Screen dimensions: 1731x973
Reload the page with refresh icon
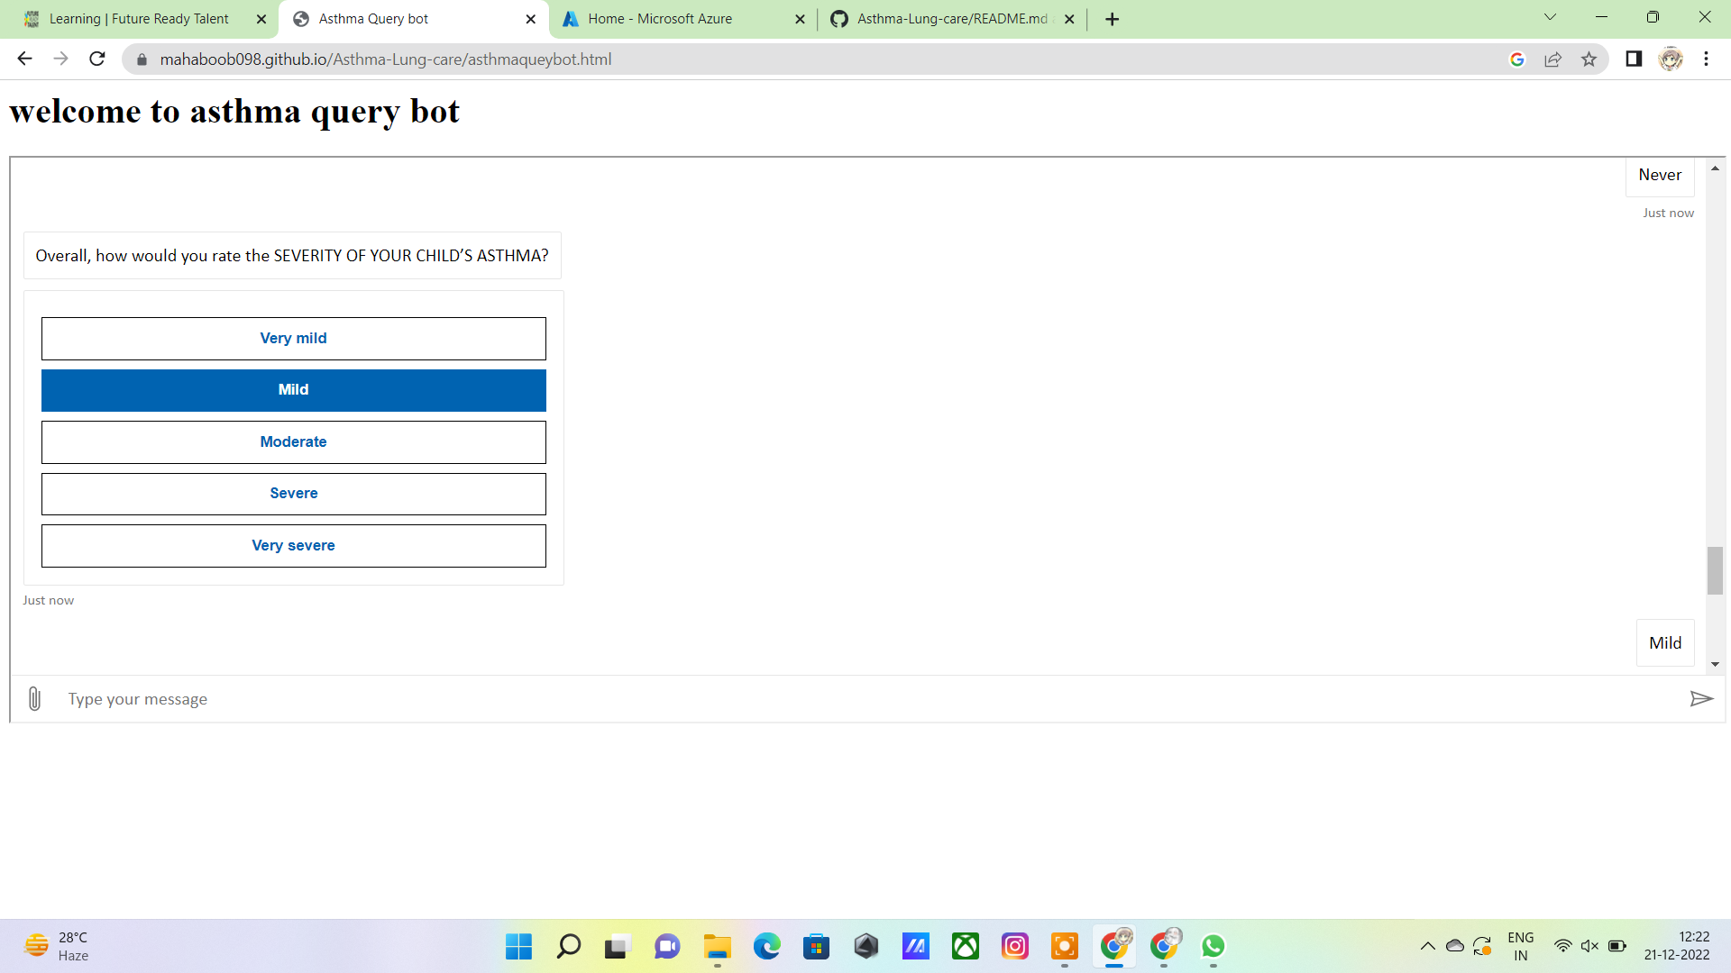point(97,59)
